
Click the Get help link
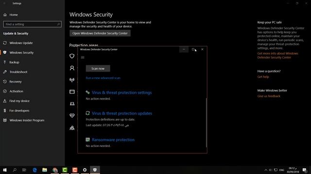point(263,77)
